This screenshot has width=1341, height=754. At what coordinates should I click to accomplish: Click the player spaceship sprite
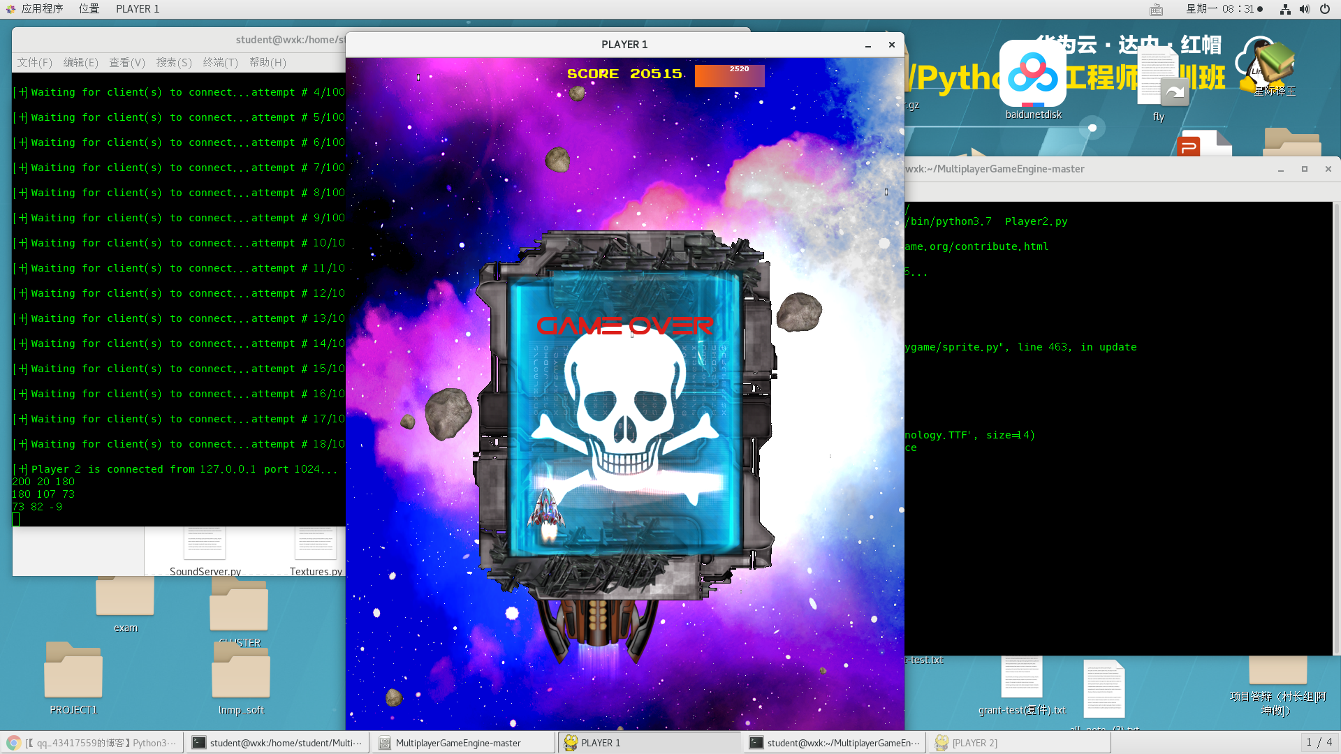[x=548, y=515]
